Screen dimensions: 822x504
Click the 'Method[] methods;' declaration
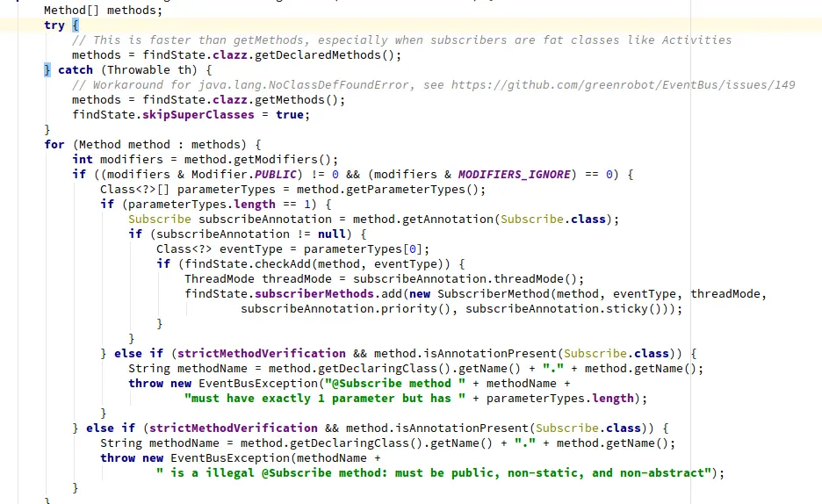click(104, 10)
